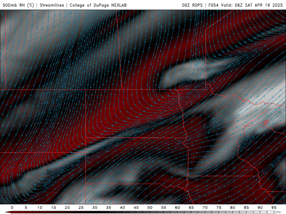Click the colorbar label '60'
The image size is (286, 214).
tap(177, 208)
